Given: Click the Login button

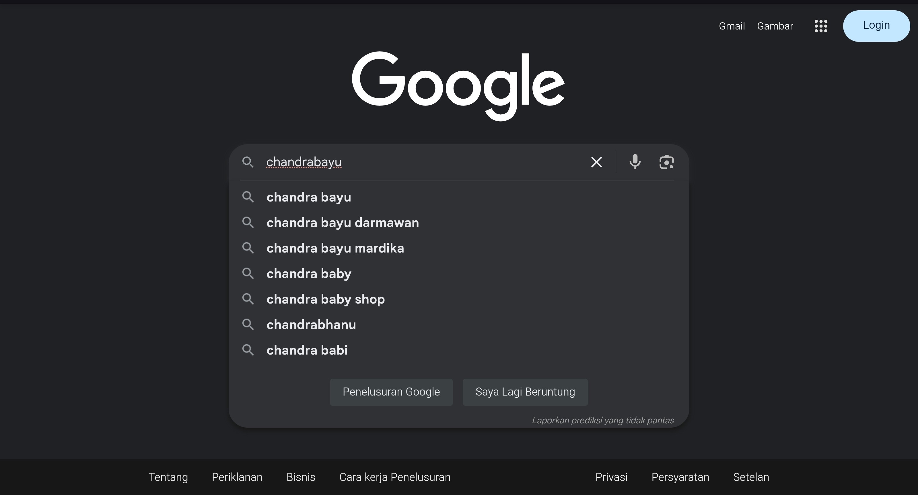Looking at the screenshot, I should [876, 26].
